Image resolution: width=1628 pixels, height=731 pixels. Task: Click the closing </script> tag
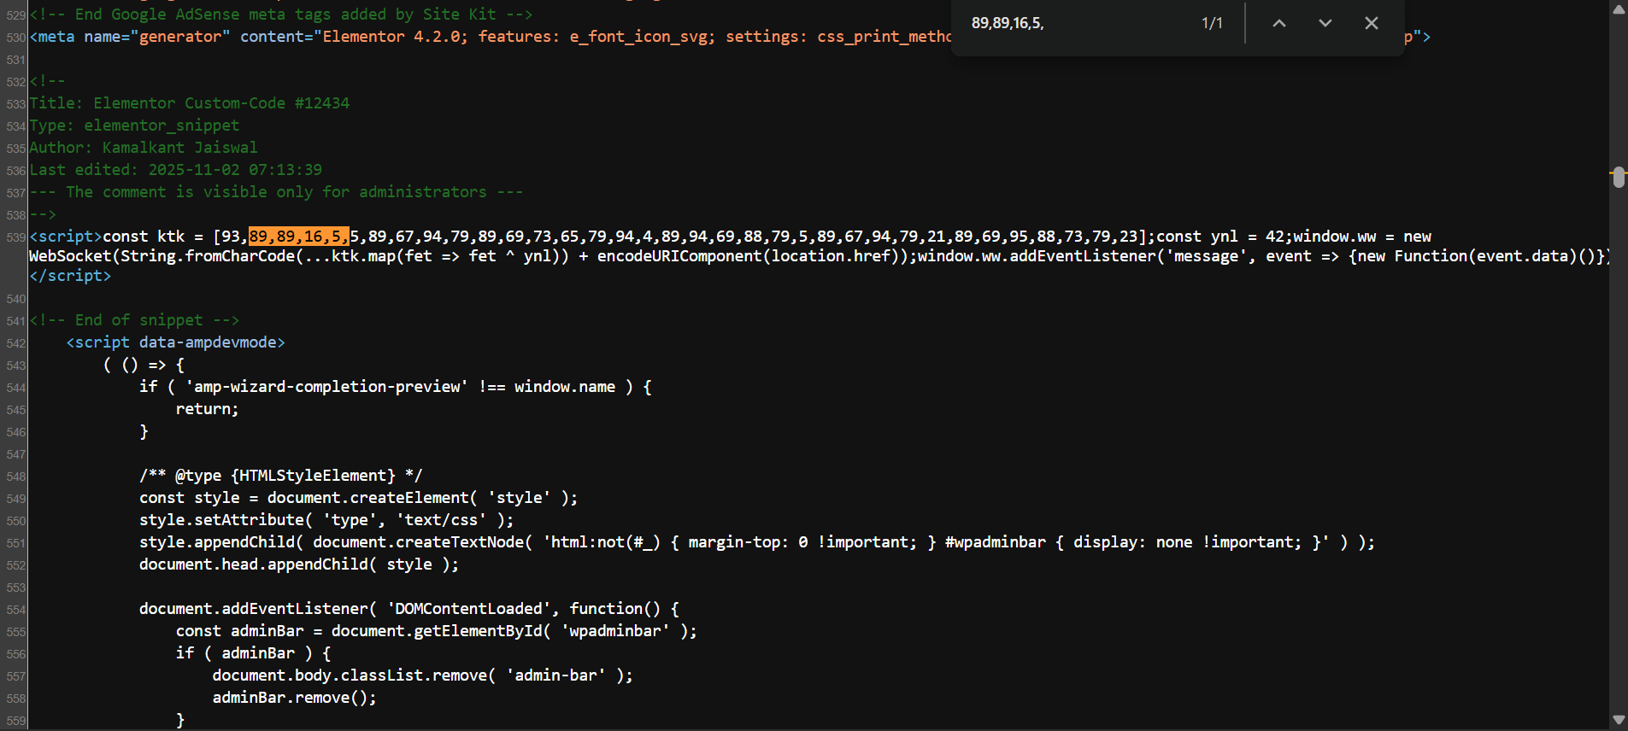point(70,276)
